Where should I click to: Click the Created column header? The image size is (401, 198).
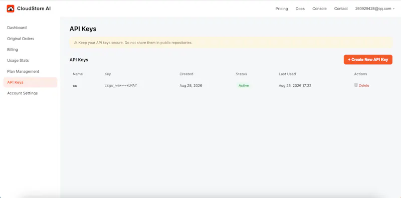[x=186, y=74]
